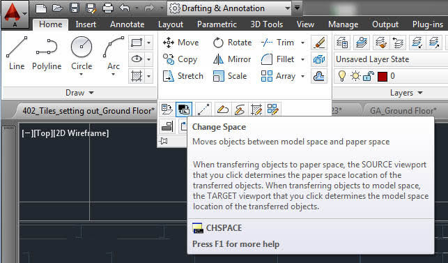Select the Polyline tool
This screenshot has width=448, height=263.
tap(47, 53)
